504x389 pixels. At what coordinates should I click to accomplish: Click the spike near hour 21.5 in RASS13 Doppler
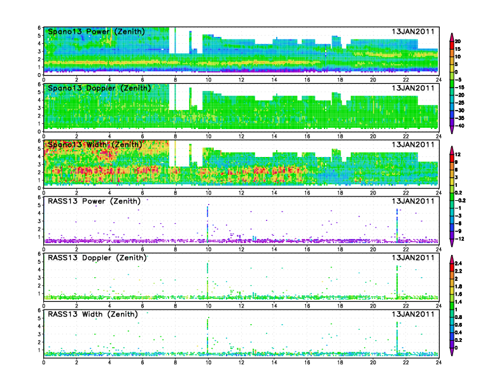[397, 280]
